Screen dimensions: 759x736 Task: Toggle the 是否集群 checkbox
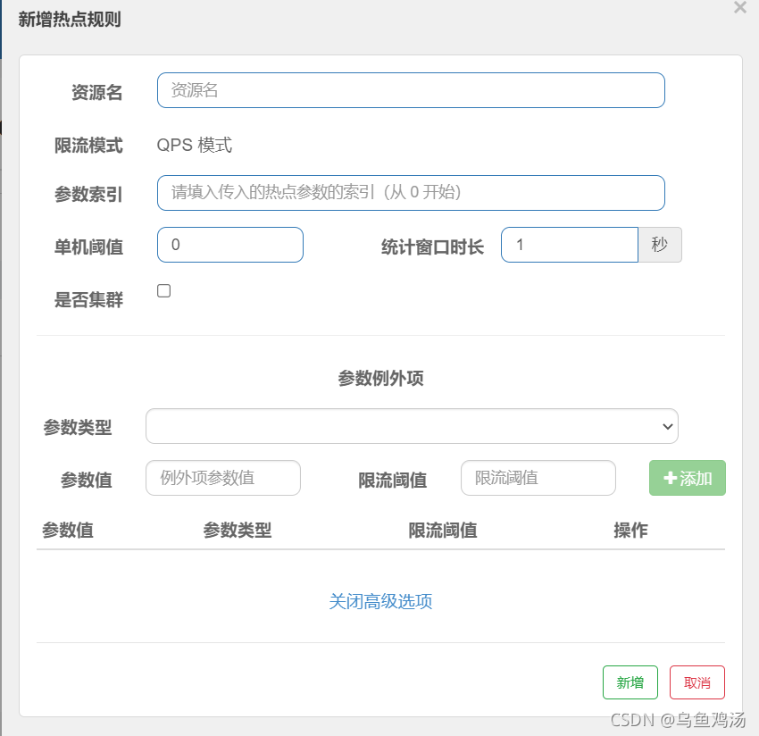tap(164, 290)
